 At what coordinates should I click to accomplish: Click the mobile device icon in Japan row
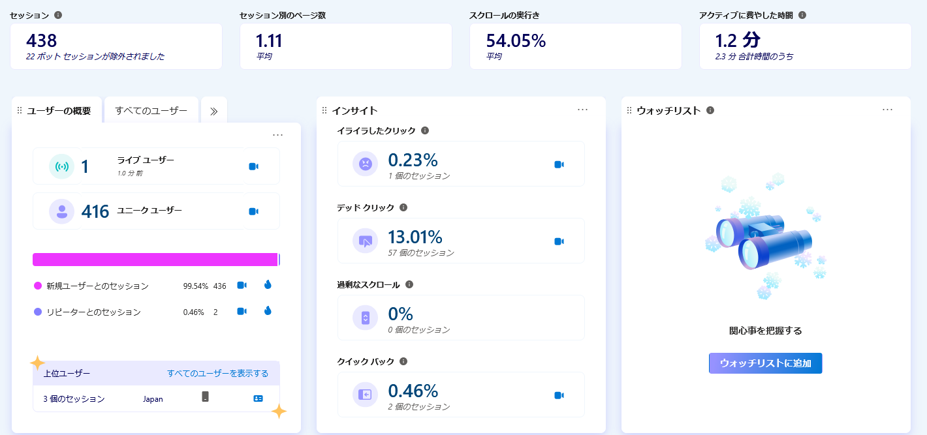pos(205,397)
